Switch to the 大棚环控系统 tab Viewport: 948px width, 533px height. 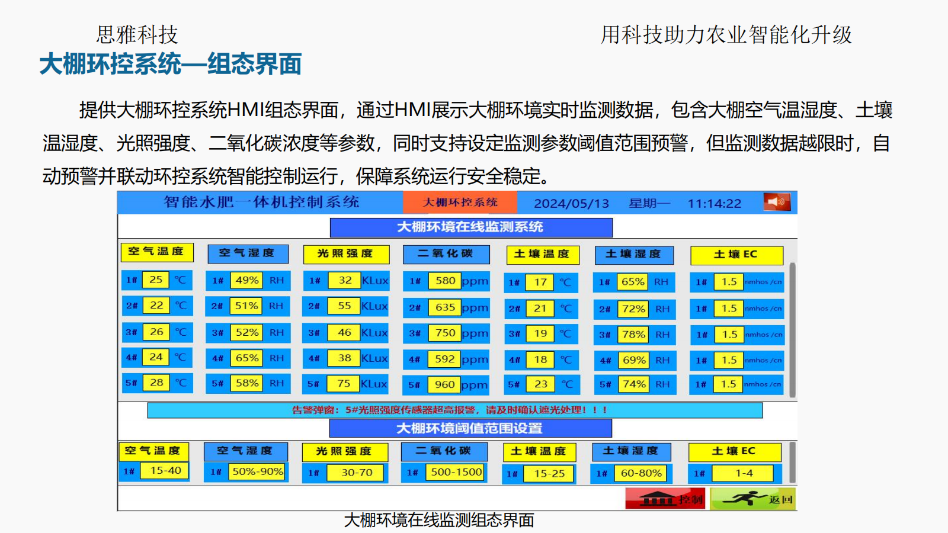coord(460,202)
